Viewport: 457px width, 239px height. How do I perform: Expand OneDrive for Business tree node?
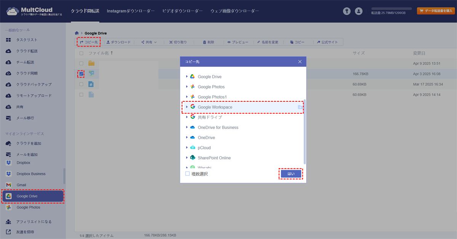[187, 127]
